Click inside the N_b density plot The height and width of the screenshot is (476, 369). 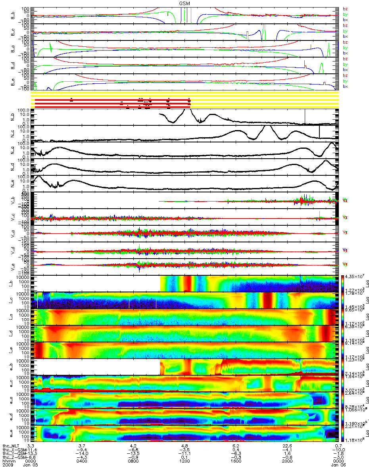[185, 117]
